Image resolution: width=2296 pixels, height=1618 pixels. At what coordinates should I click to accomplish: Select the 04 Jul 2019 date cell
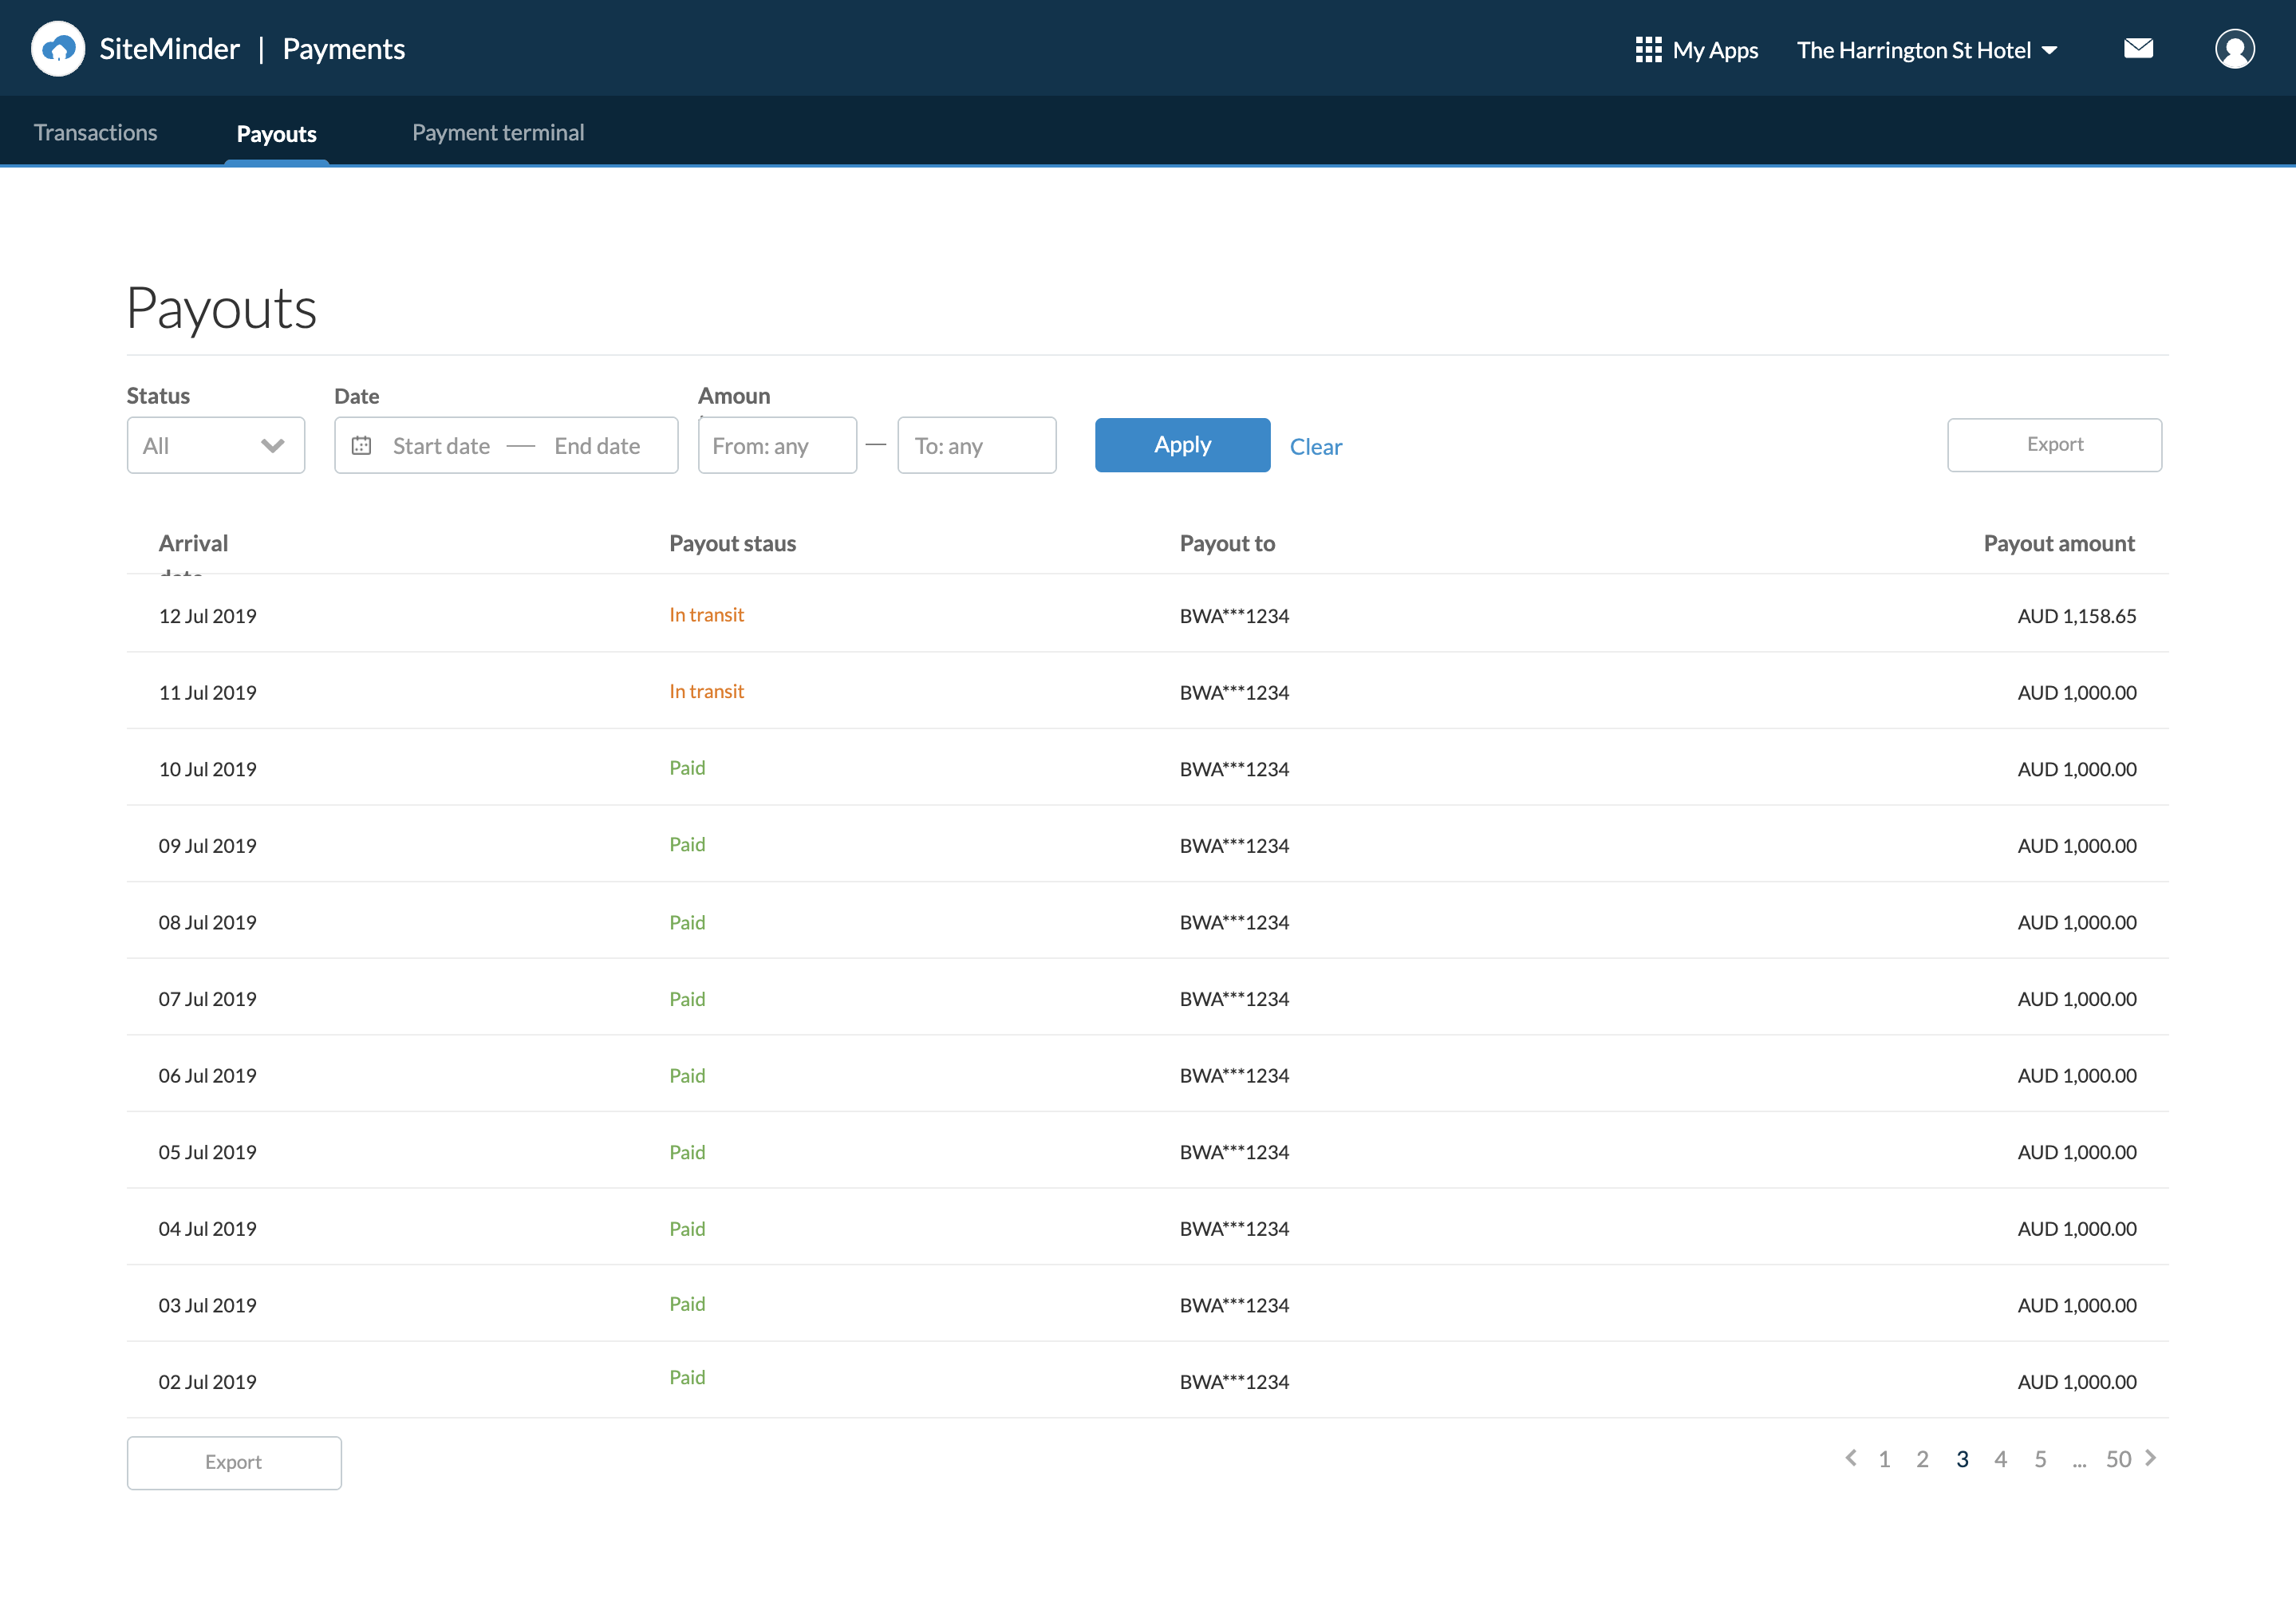tap(207, 1228)
